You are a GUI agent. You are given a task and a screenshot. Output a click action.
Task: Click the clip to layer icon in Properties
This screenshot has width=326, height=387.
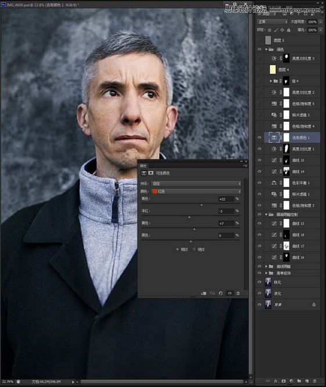[x=204, y=293]
